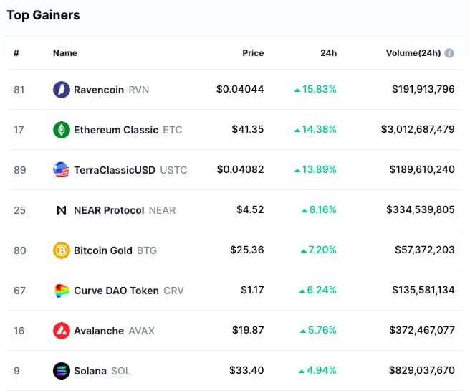This screenshot has height=391, width=470.
Task: Open the Top Gainers heading
Action: (44, 15)
